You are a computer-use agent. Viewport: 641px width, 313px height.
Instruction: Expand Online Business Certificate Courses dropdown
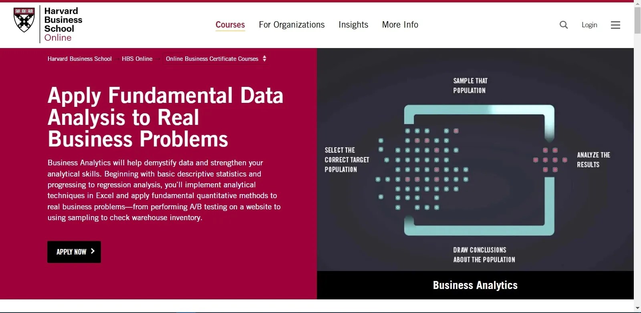pyautogui.click(x=216, y=59)
